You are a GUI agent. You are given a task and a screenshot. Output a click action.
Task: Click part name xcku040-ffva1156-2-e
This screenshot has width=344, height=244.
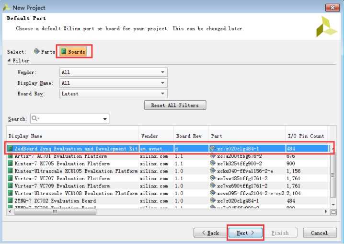click(x=245, y=171)
